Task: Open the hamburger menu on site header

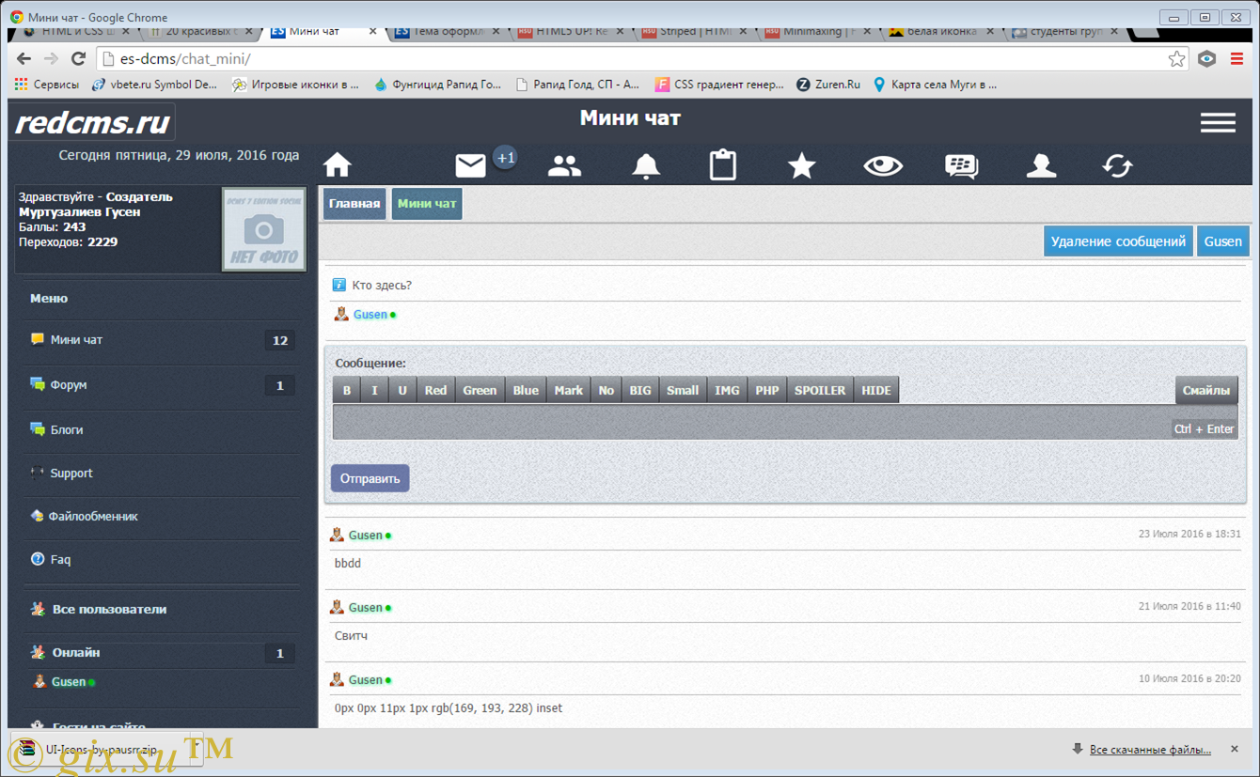Action: click(x=1218, y=122)
